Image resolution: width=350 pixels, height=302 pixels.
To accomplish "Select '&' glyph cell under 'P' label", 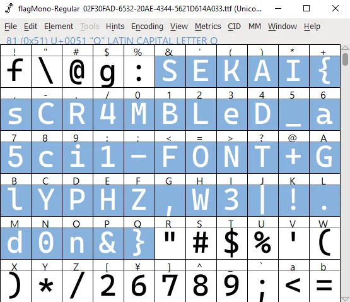I will pyautogui.click(x=108, y=243).
